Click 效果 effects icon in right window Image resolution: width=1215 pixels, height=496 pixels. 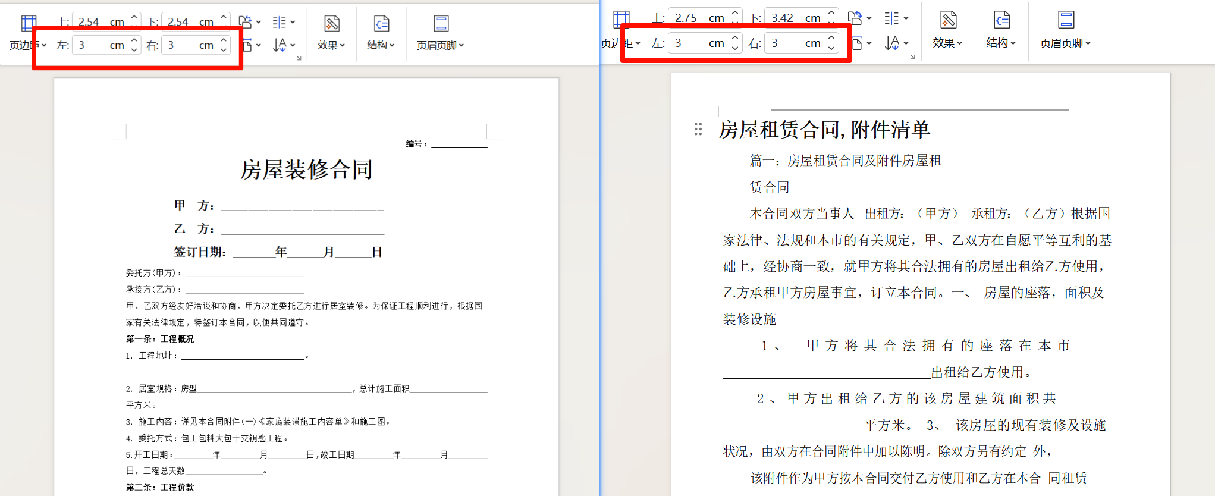coord(948,20)
